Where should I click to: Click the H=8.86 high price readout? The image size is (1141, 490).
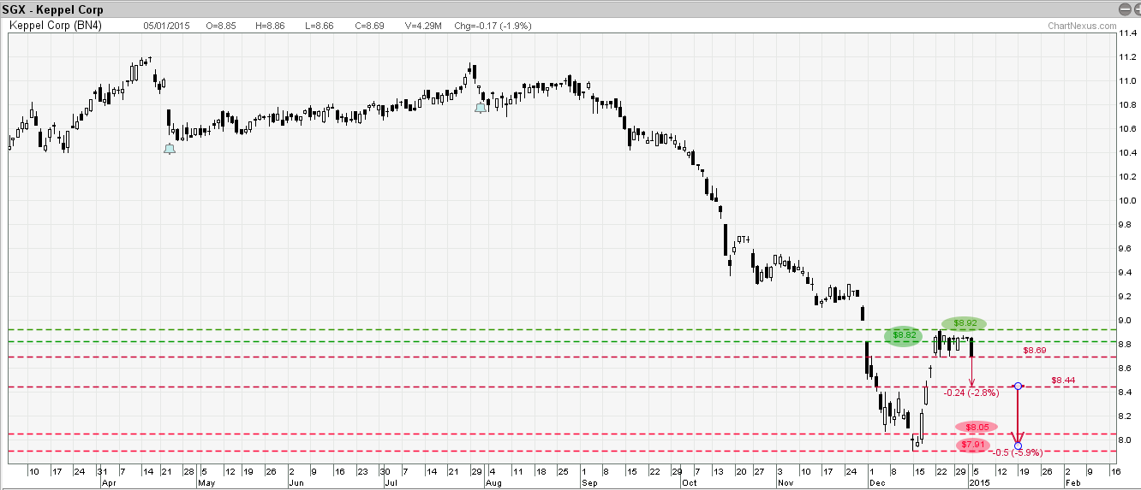click(271, 26)
